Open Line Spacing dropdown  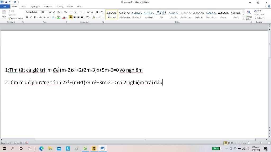point(88,17)
